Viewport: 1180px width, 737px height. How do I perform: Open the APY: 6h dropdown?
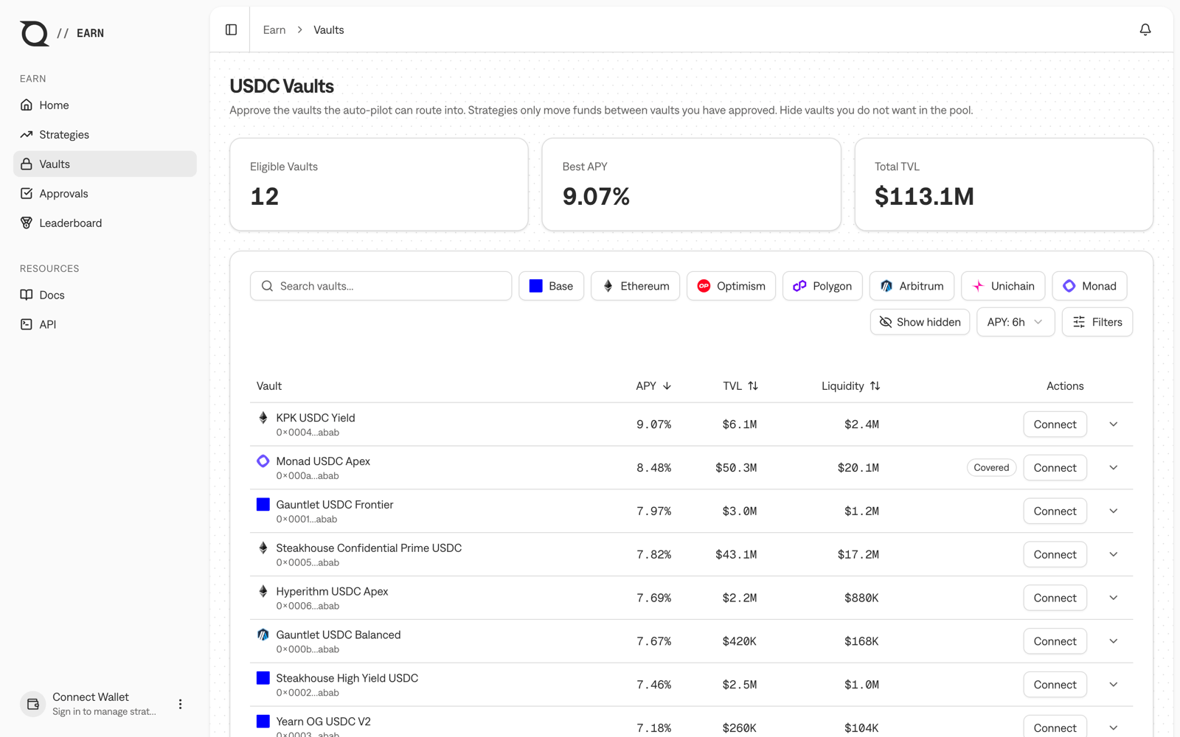pyautogui.click(x=1016, y=322)
